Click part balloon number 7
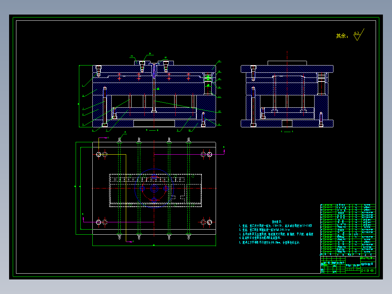This screenshot has height=294, width=392. coord(107,130)
